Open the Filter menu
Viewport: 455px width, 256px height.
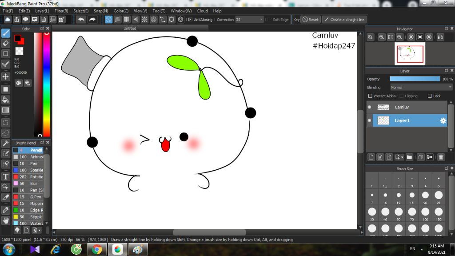61,11
